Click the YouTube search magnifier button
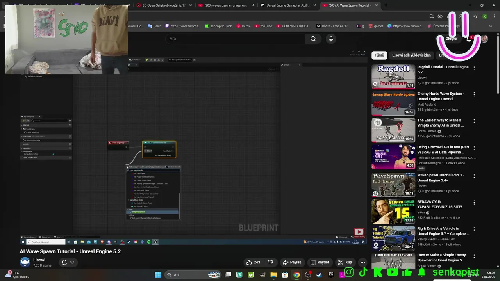The width and height of the screenshot is (500, 281). pyautogui.click(x=313, y=39)
